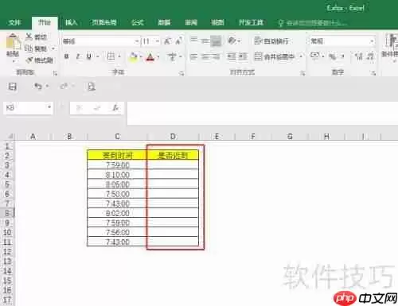Click the Paste clipboard icon
The image size is (398, 306).
13,42
